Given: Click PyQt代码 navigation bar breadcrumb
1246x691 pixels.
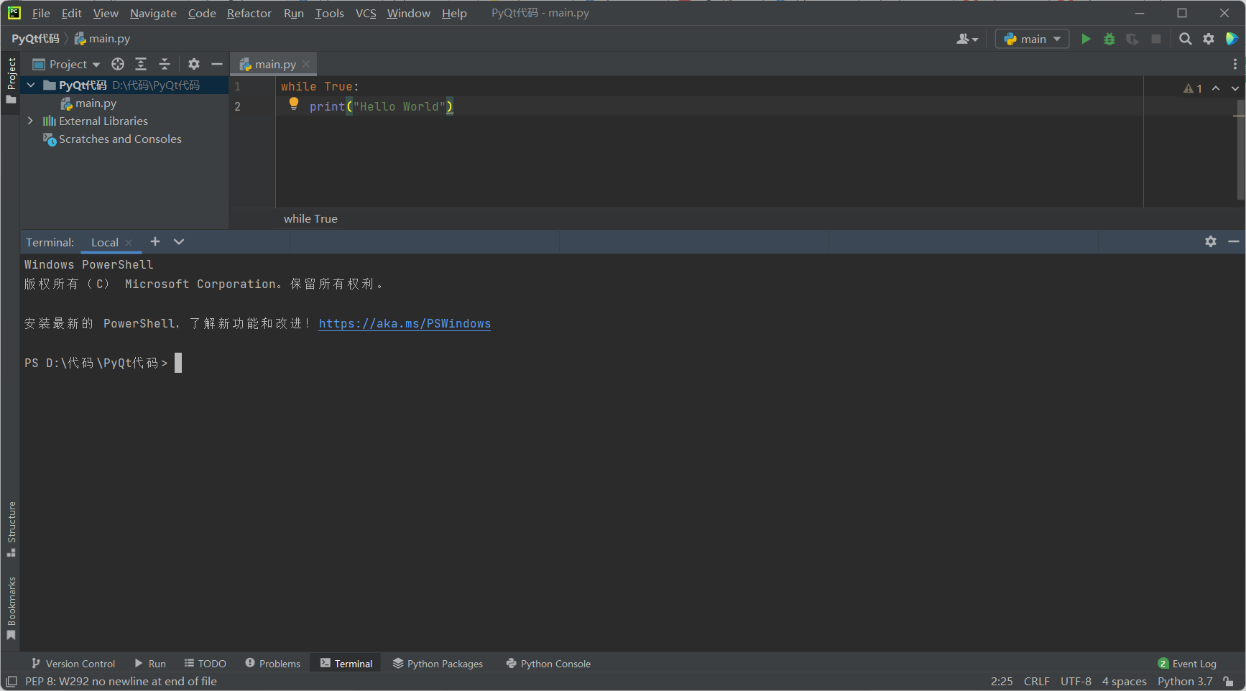Looking at the screenshot, I should tap(35, 39).
